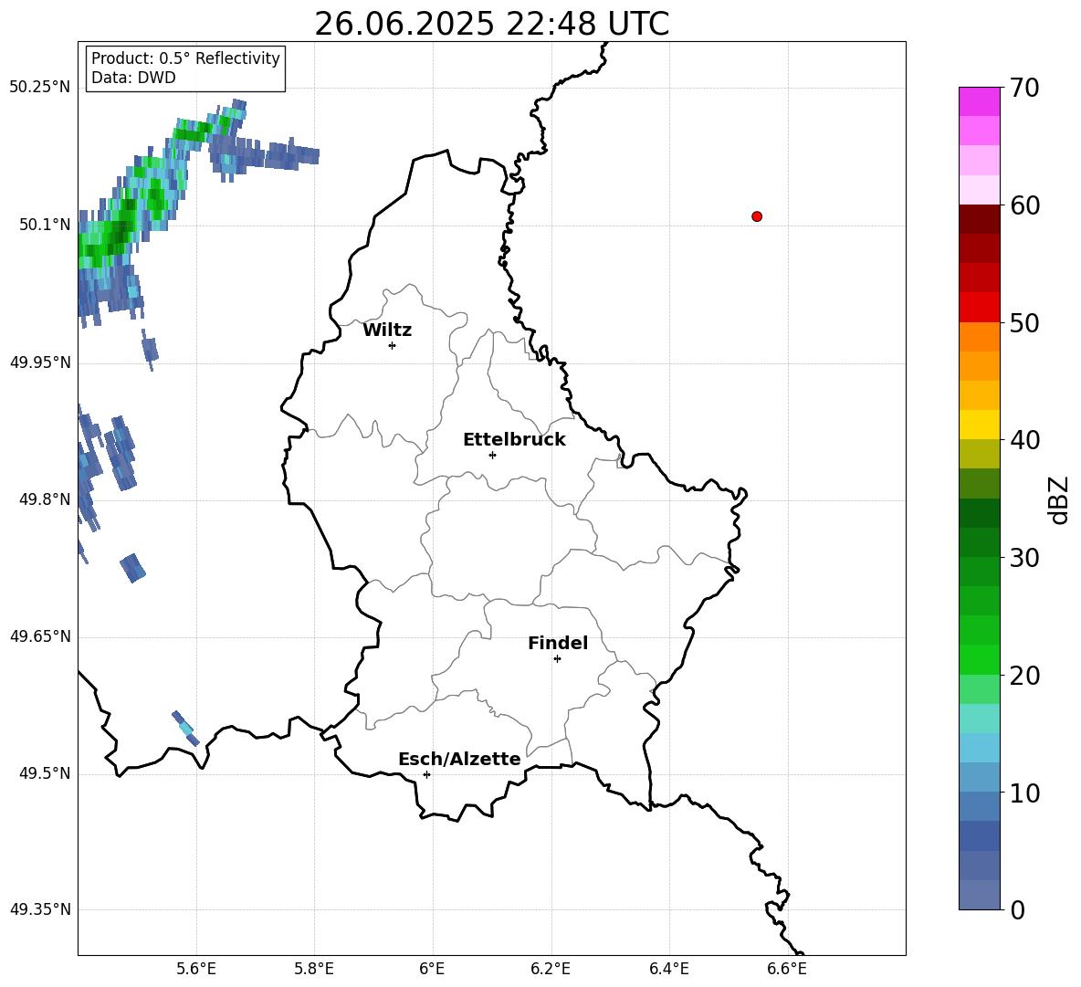Screen dimensions: 1081x987
Task: Click the 49.35°N latitude label
Action: coord(40,909)
